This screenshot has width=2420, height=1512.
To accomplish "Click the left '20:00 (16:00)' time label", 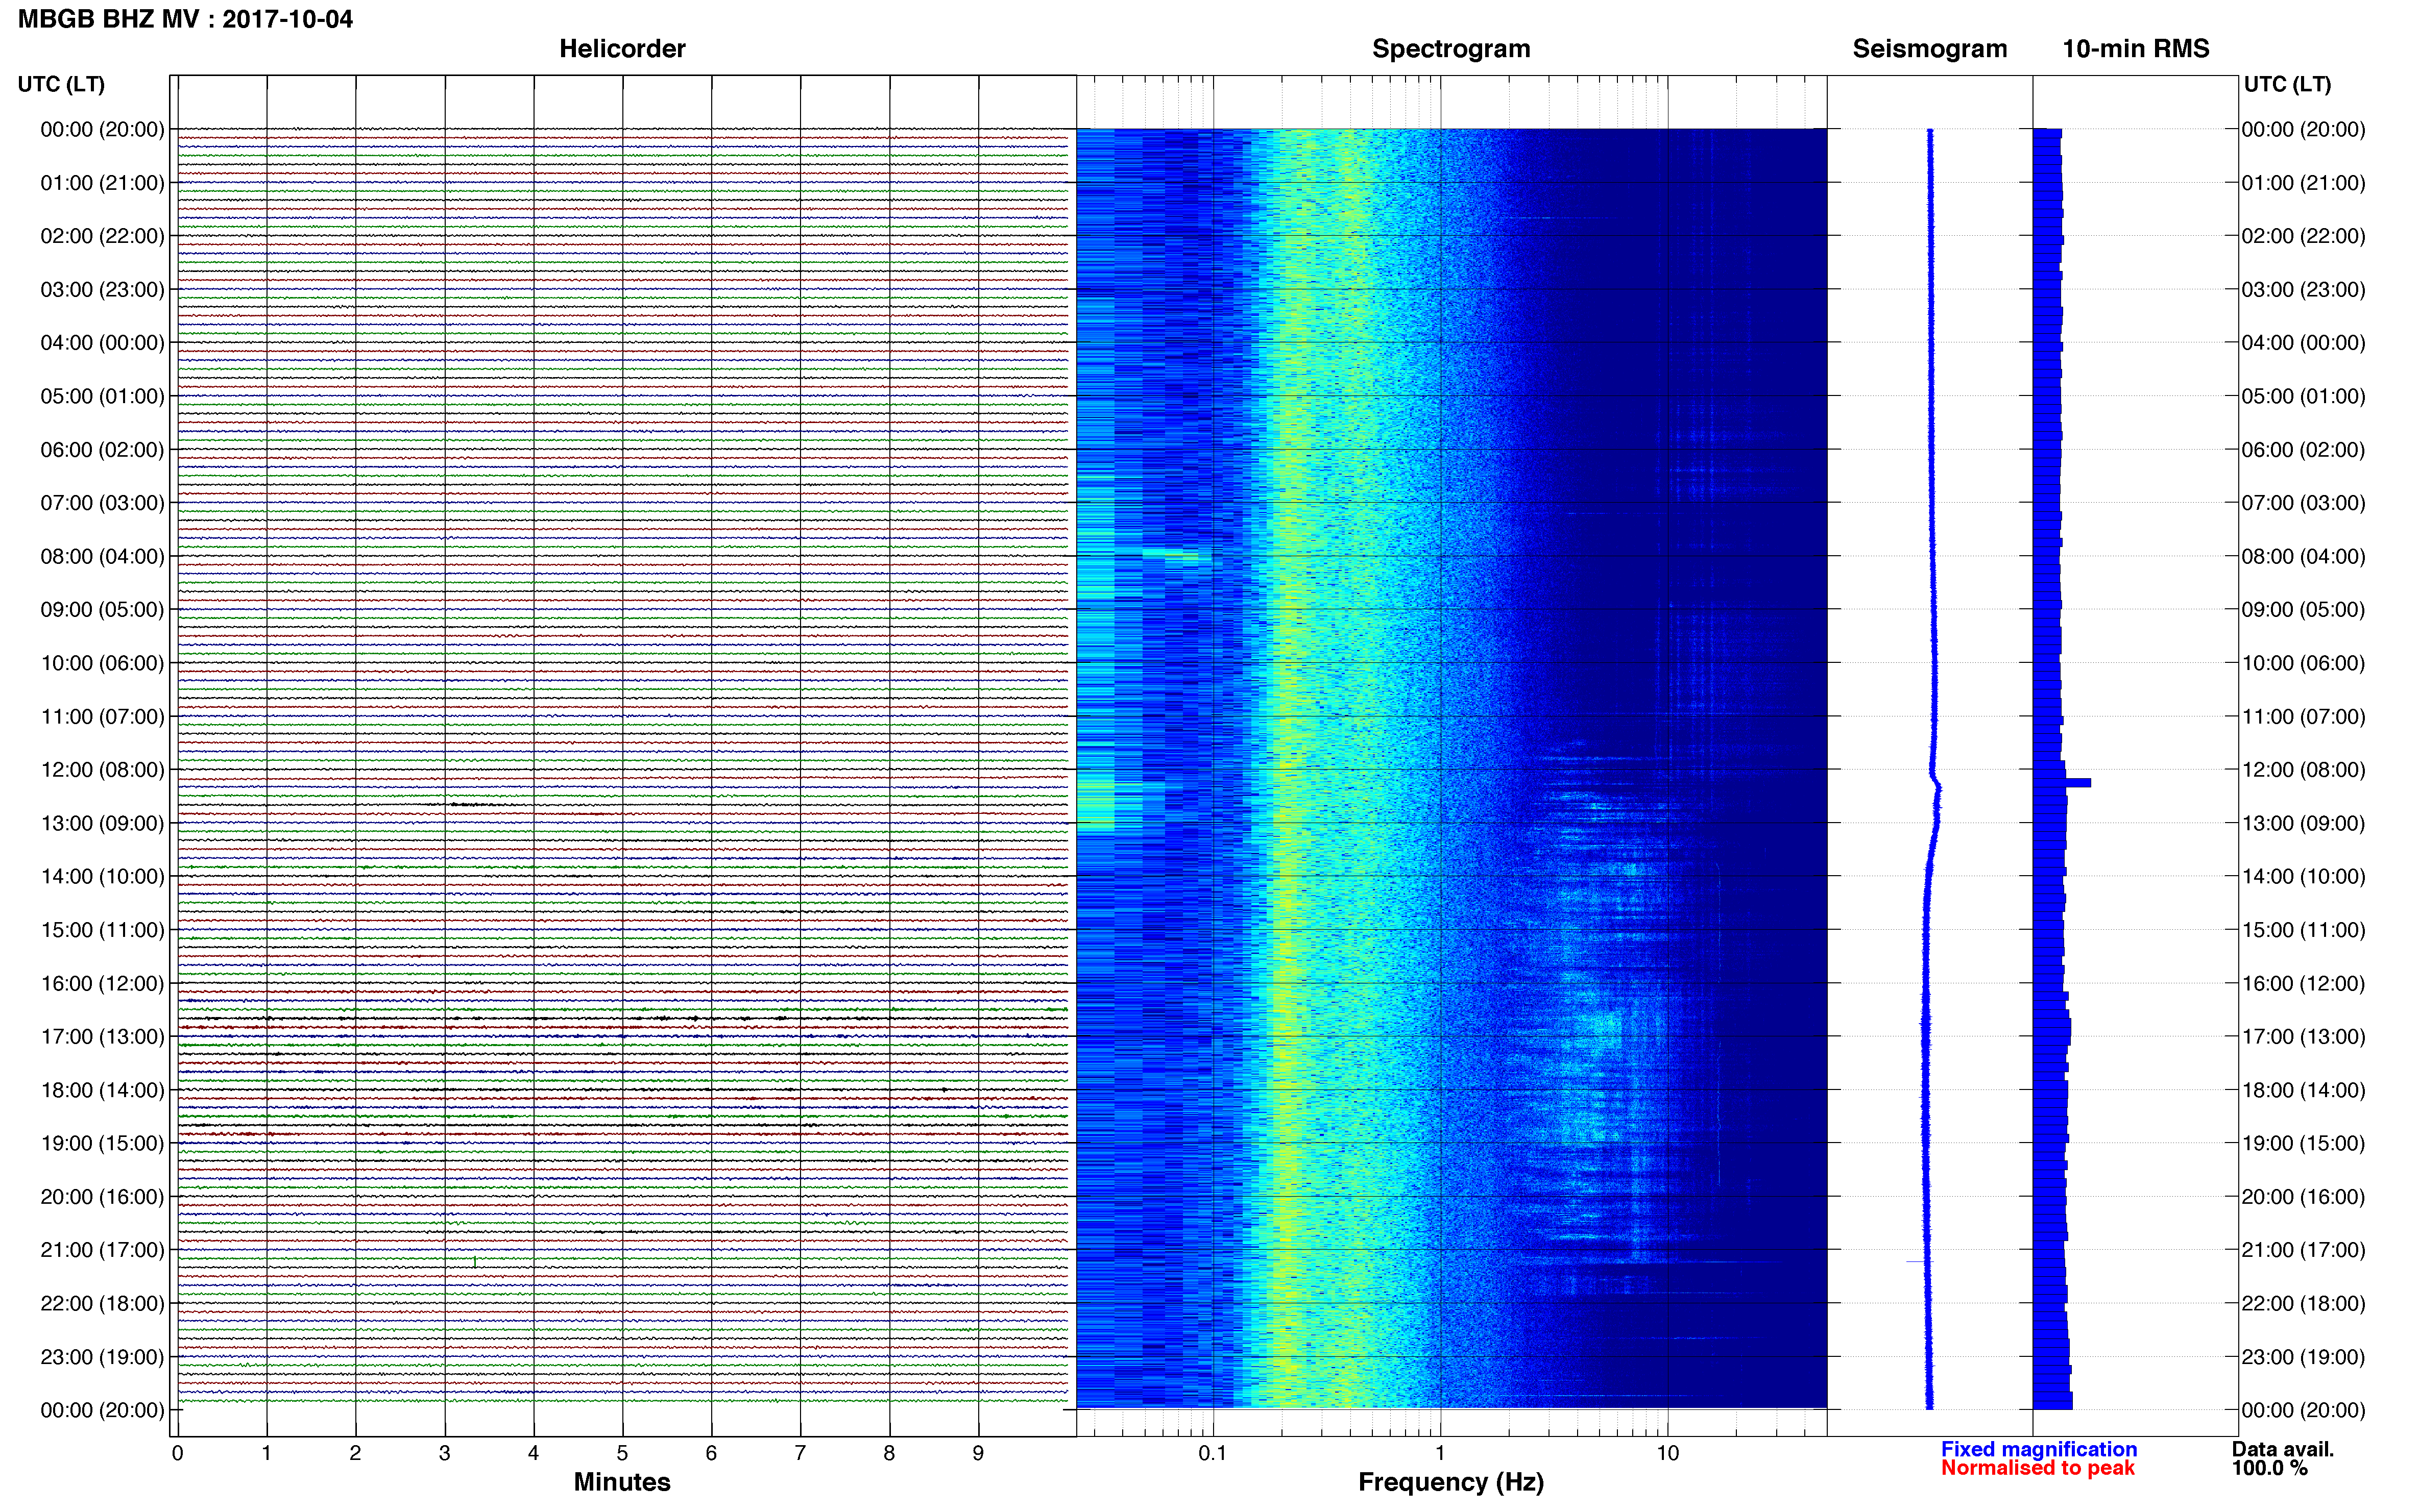I will [102, 1196].
